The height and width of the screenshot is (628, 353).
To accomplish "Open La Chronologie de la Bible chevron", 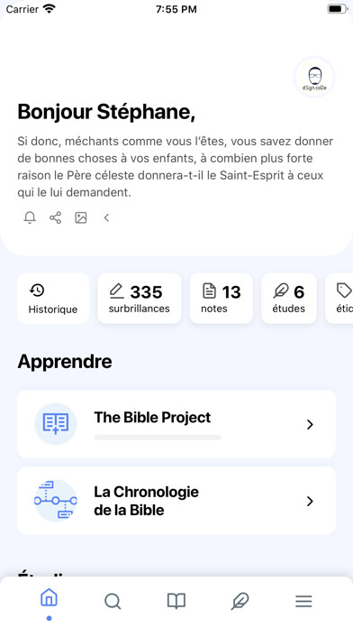I will [310, 501].
